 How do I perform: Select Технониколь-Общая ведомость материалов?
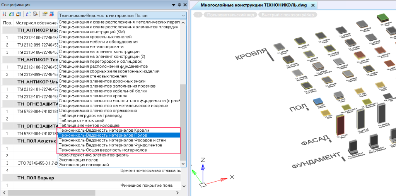[x=119, y=150]
